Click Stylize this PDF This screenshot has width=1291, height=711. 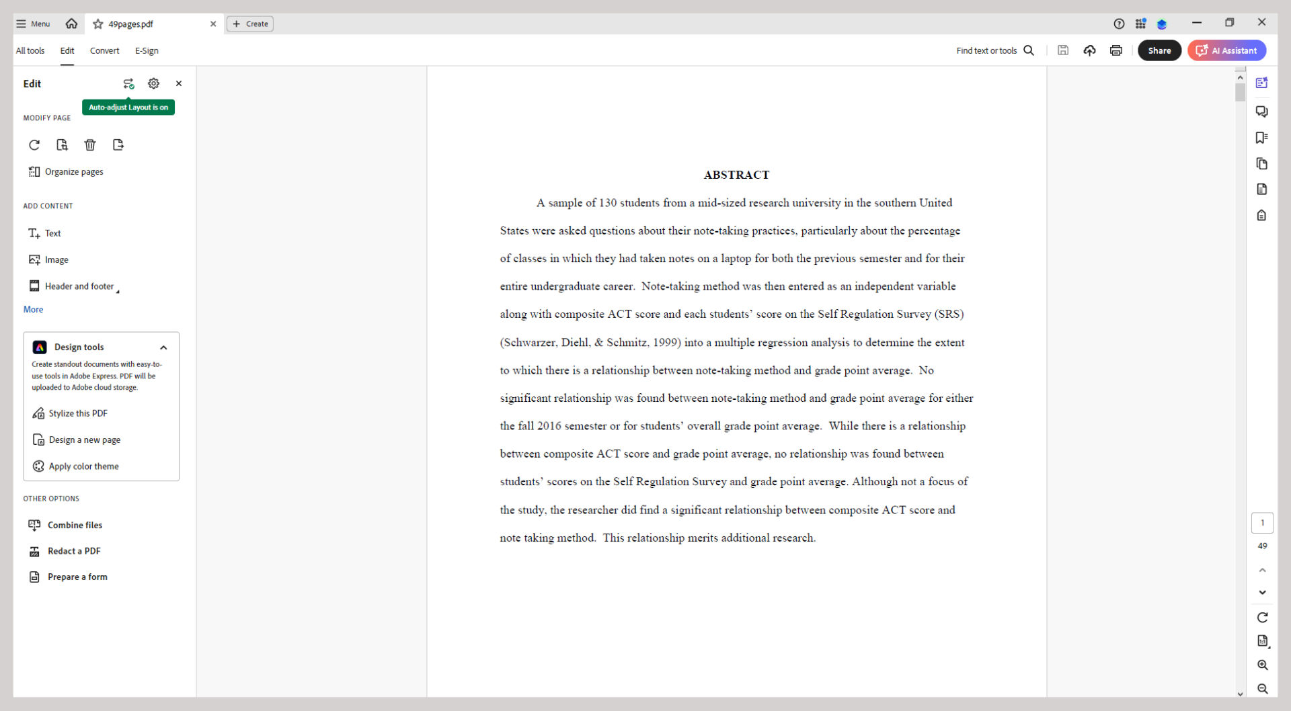tap(77, 413)
